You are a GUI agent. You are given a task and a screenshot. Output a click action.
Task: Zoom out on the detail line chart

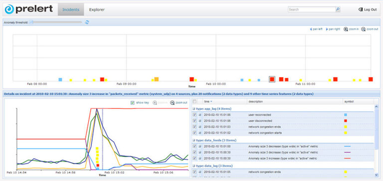coord(179,102)
